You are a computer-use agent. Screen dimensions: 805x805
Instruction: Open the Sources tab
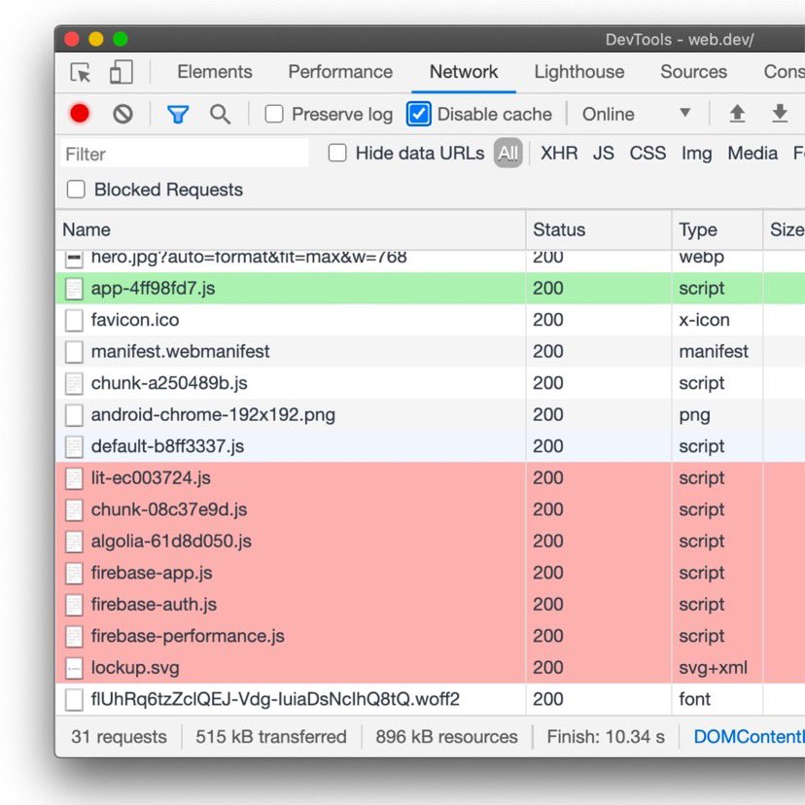[693, 72]
